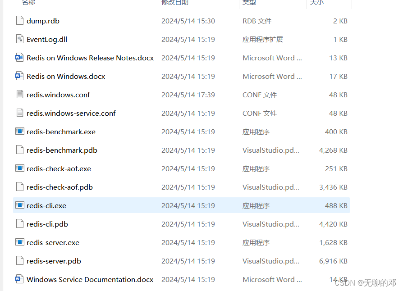
Task: Click the EventLog.dll file icon
Action: point(19,39)
